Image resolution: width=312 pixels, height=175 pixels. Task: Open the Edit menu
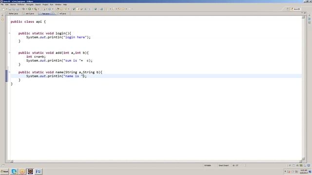(7, 4)
